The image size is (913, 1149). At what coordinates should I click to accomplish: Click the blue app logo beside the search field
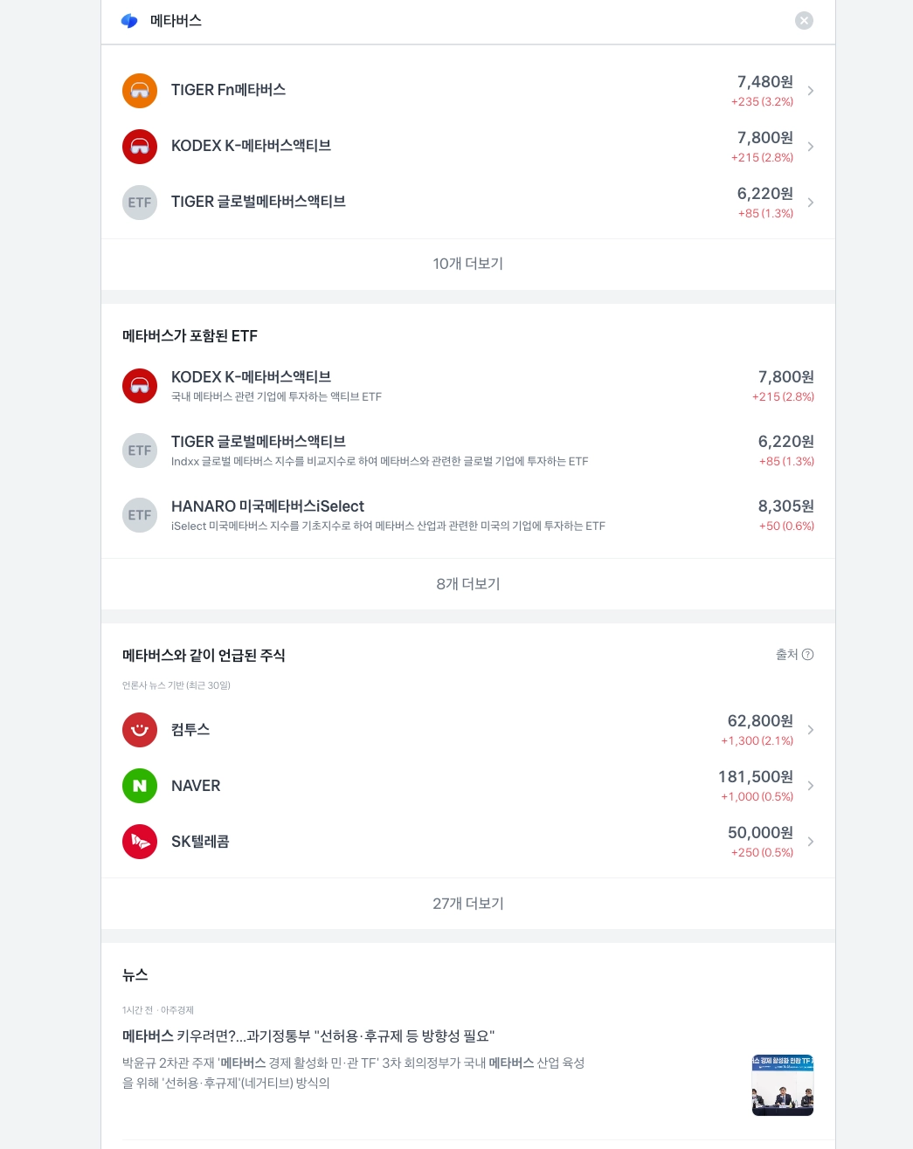point(129,21)
